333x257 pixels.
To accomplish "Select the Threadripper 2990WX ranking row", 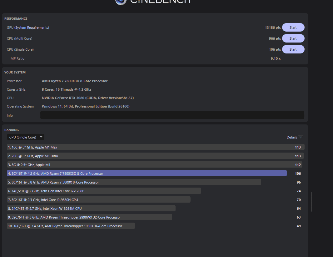I will [89, 217].
